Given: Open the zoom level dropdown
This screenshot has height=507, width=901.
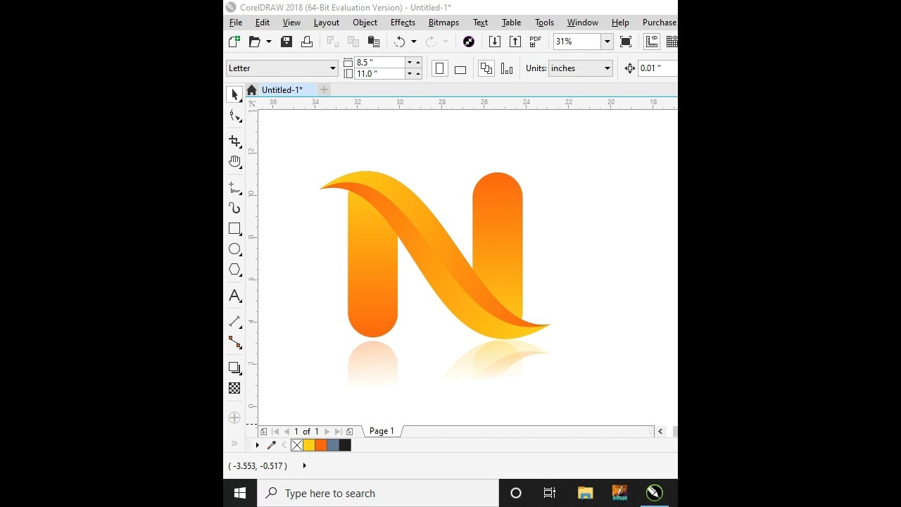Looking at the screenshot, I should [607, 42].
